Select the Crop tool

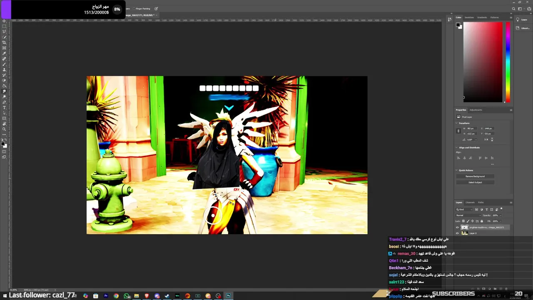point(4,42)
